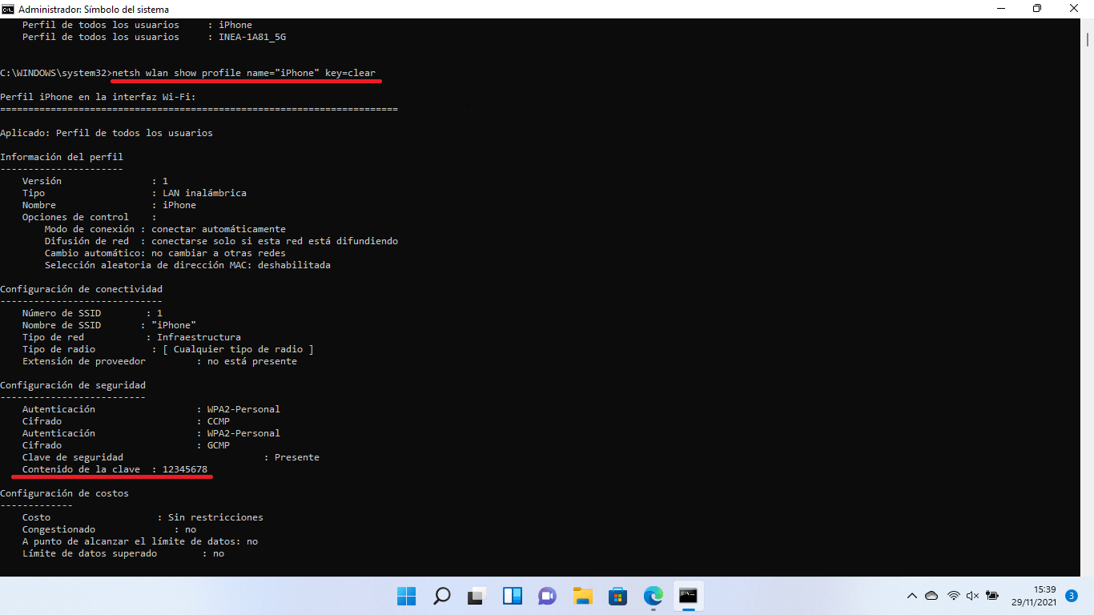This screenshot has height=615, width=1094.
Task: Click the 'Número de SSID : 1' line
Action: point(92,313)
